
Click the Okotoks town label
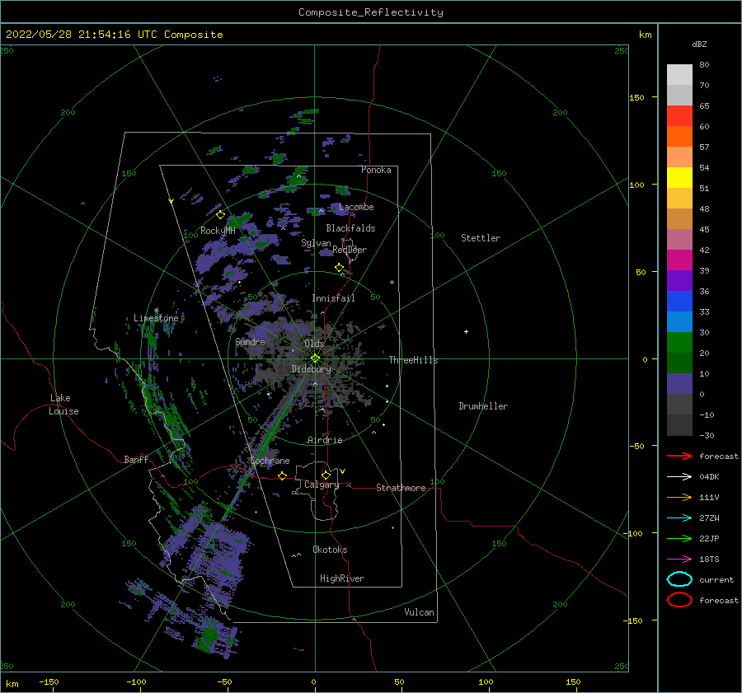(x=330, y=550)
